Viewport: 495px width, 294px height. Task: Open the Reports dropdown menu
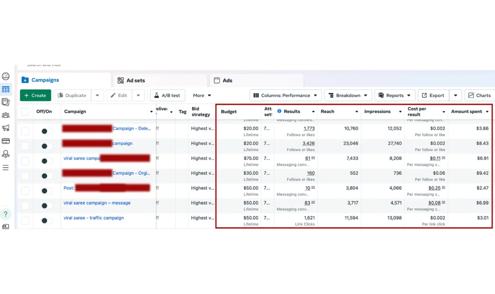pyautogui.click(x=395, y=96)
